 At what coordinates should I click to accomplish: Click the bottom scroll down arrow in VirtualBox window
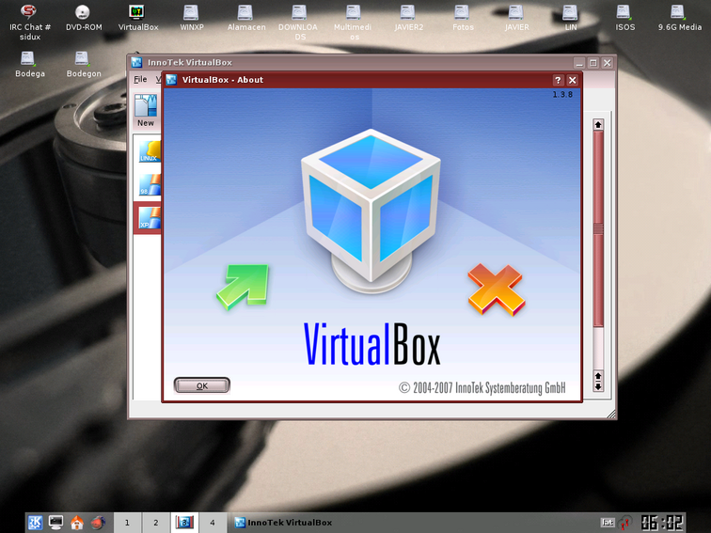[598, 386]
